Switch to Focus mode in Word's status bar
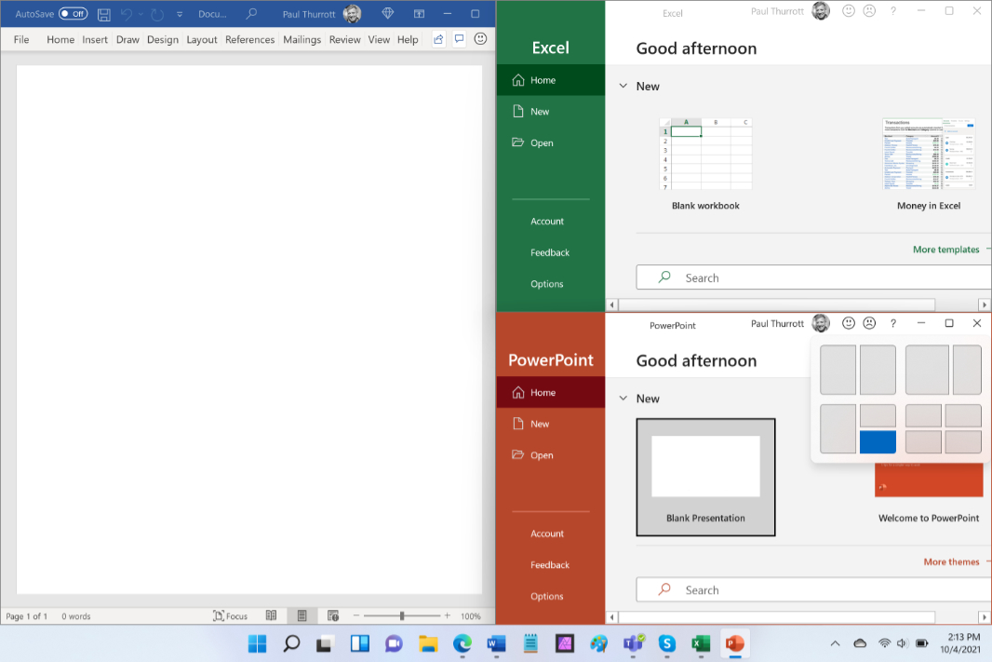Viewport: 992px width, 662px height. 230,615
